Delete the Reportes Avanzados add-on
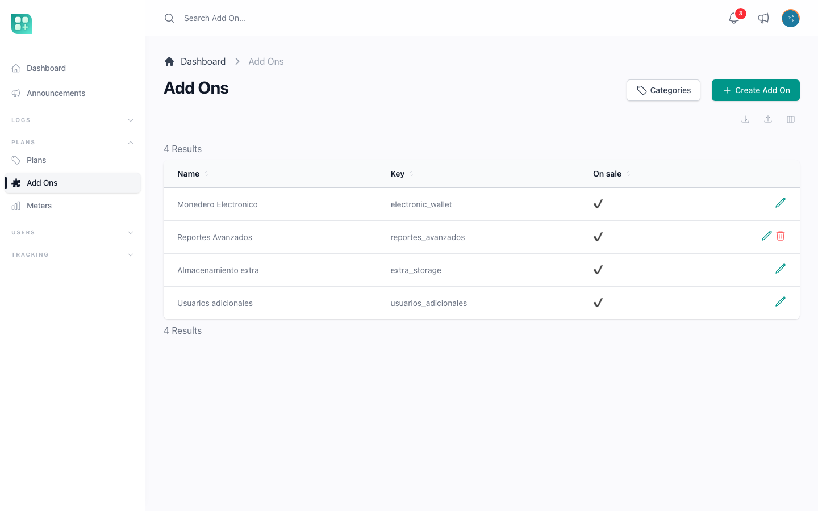The image size is (818, 511). pyautogui.click(x=781, y=236)
